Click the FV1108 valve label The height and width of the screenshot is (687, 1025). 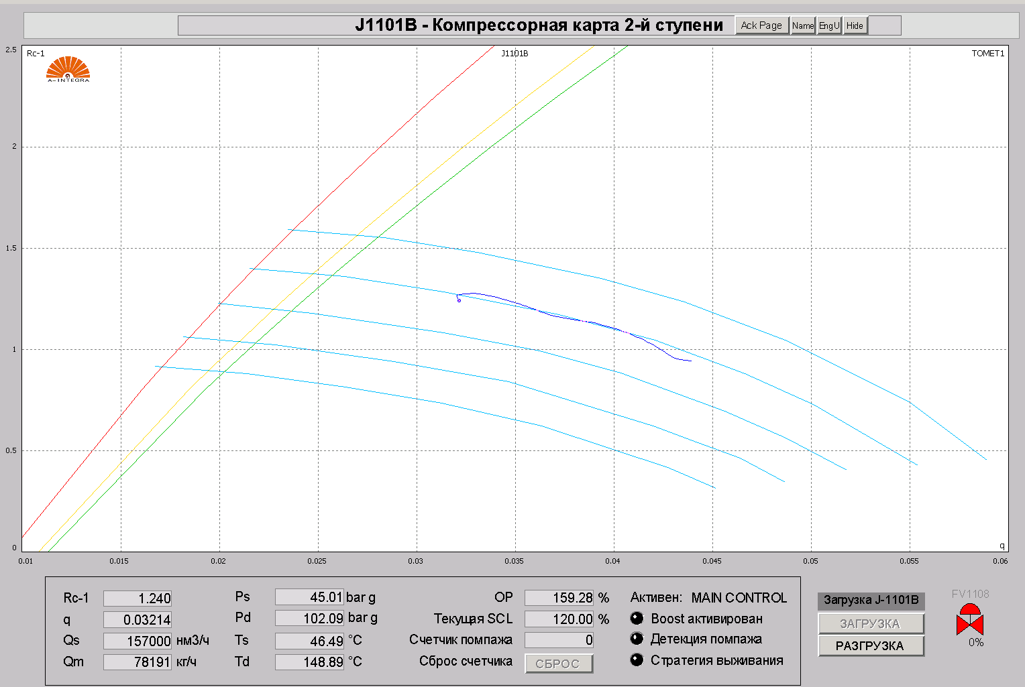click(x=970, y=594)
